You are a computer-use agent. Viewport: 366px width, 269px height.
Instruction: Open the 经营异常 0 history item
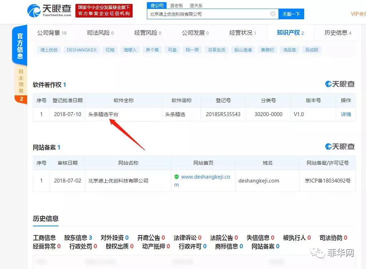47,246
